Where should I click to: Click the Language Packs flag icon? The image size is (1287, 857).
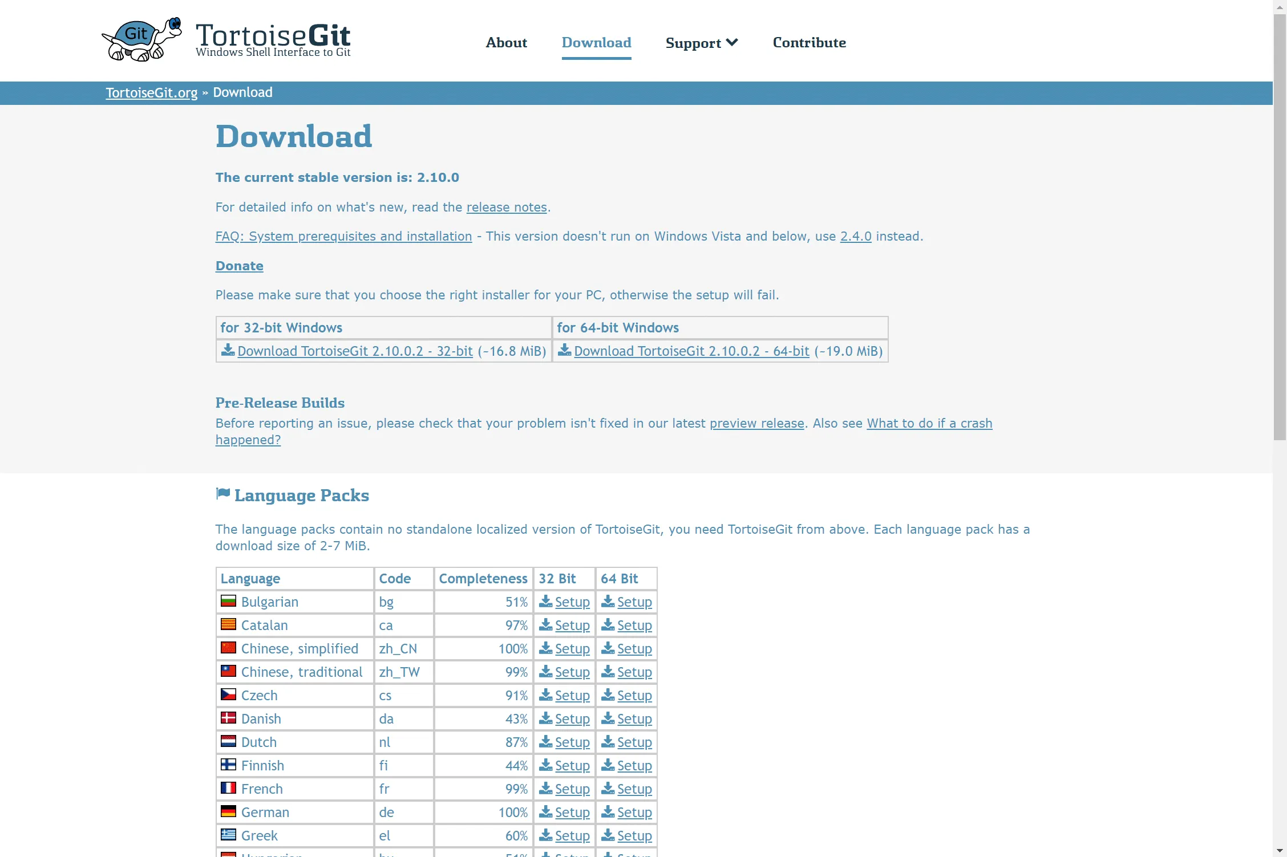223,494
